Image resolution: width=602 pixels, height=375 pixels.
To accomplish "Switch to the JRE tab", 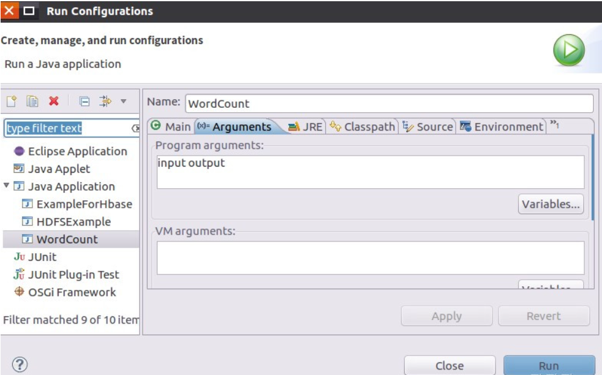I will pos(306,127).
